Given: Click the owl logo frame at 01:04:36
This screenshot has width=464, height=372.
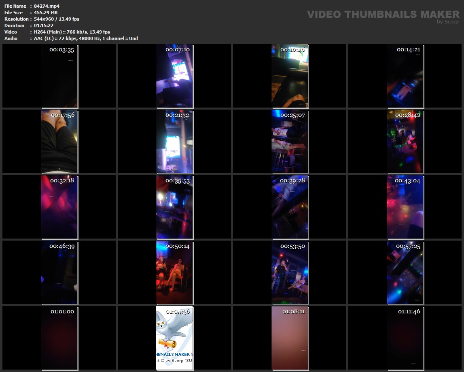Looking at the screenshot, I should (175, 338).
